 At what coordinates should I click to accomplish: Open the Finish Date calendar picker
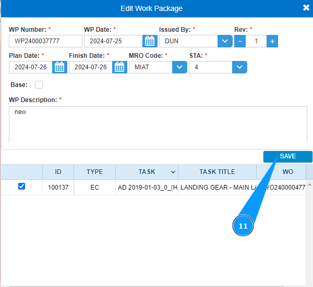coord(119,67)
